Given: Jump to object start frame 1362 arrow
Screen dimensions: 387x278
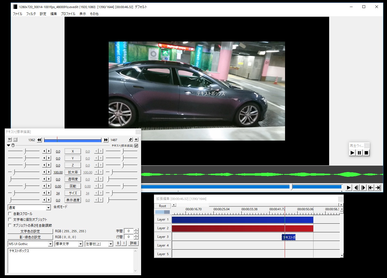Looking at the screenshot, I should [39, 140].
